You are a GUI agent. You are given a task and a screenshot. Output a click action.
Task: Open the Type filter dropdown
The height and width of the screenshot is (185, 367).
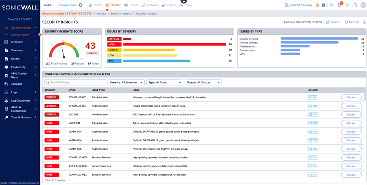coord(165,82)
